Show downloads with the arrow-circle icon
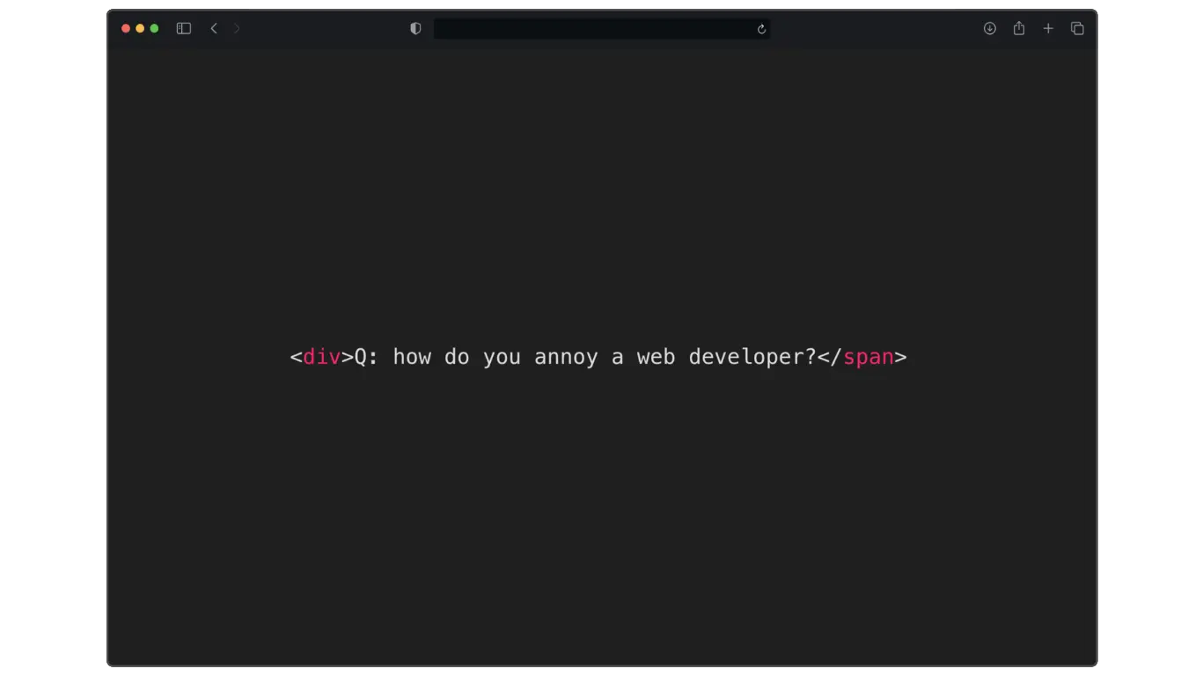The image size is (1203, 676). point(990,28)
